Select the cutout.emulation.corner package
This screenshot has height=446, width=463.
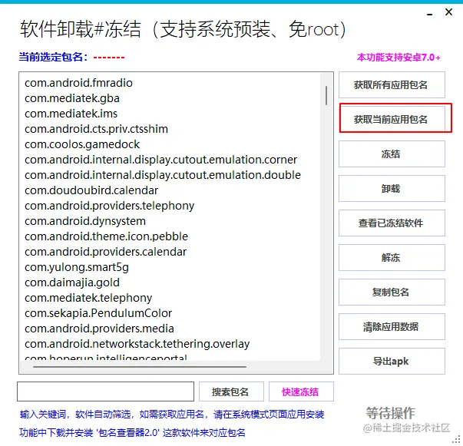160,160
